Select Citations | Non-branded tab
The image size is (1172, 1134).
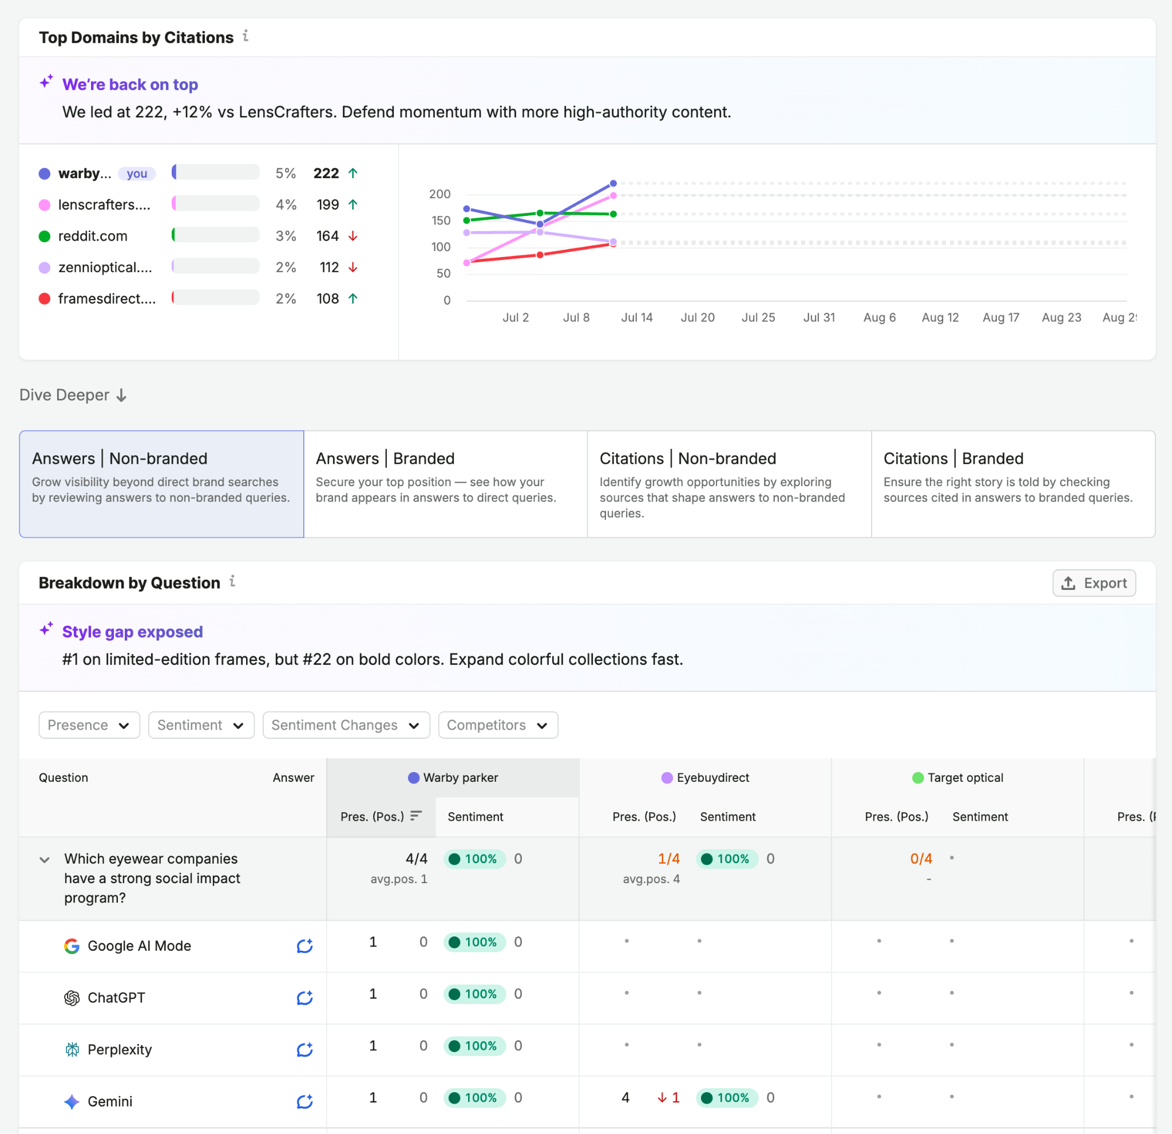[729, 483]
